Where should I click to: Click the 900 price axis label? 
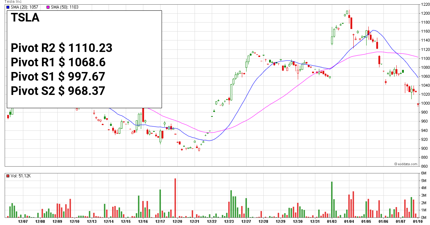425,148
